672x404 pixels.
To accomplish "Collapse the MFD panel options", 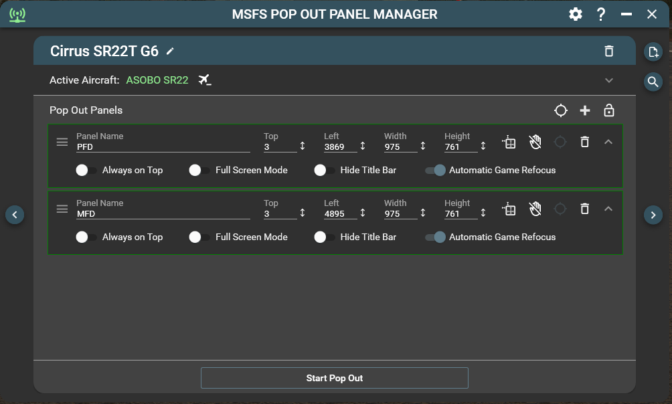I will pyautogui.click(x=608, y=209).
